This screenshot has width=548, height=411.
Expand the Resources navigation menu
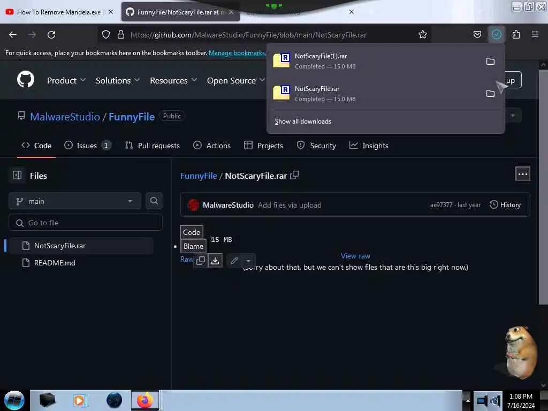pyautogui.click(x=173, y=80)
